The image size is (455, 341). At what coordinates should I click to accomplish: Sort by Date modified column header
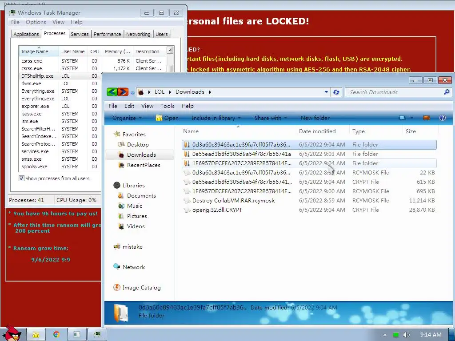point(323,131)
